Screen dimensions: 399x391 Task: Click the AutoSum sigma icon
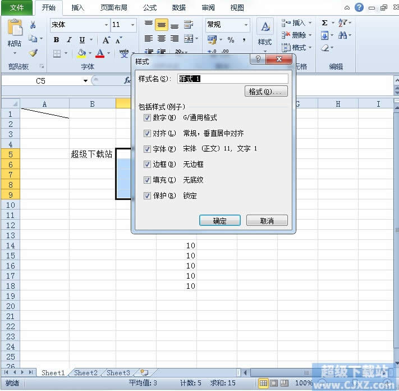pyautogui.click(x=324, y=22)
